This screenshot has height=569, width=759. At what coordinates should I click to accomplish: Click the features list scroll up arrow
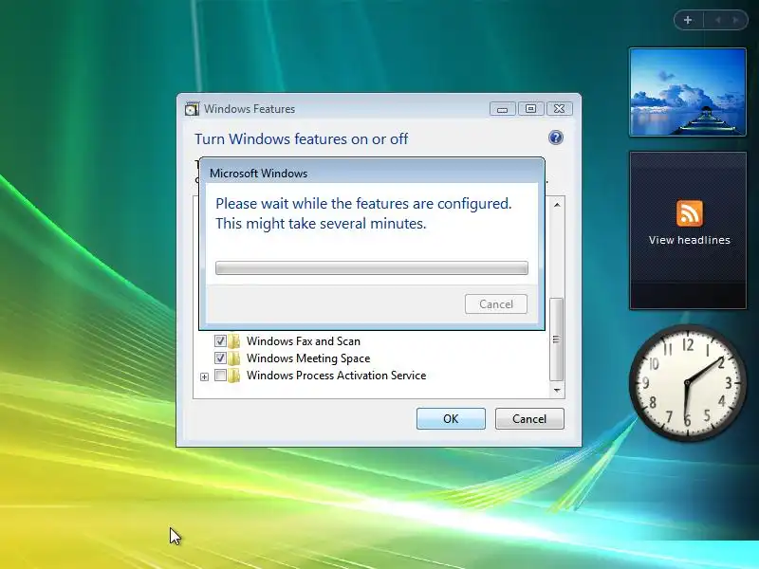pyautogui.click(x=557, y=205)
